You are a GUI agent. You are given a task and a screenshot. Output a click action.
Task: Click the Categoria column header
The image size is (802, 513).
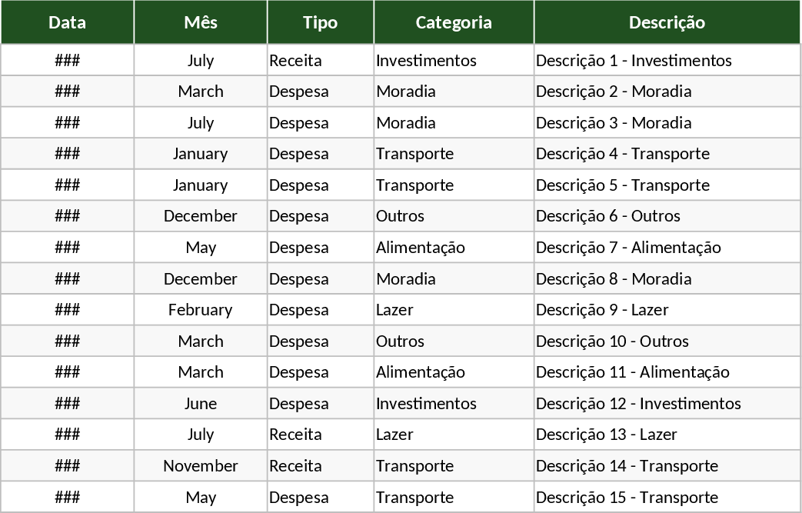[x=454, y=22]
